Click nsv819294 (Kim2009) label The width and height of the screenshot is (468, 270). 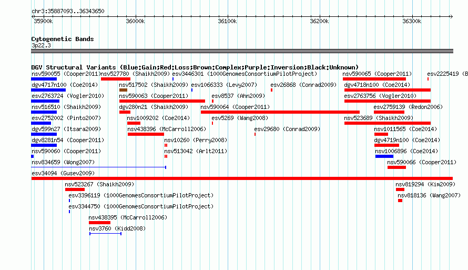point(425,184)
